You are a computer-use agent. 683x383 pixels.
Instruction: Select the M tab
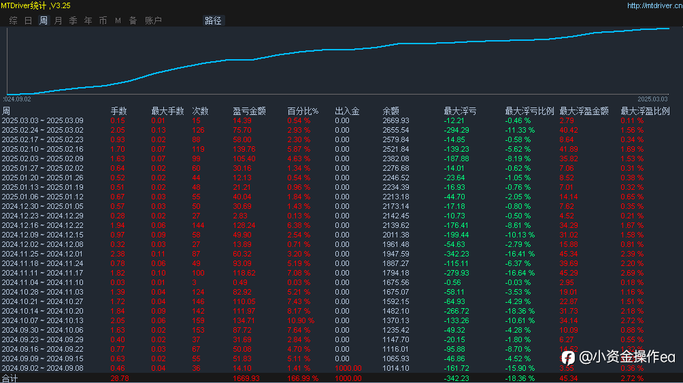[118, 20]
